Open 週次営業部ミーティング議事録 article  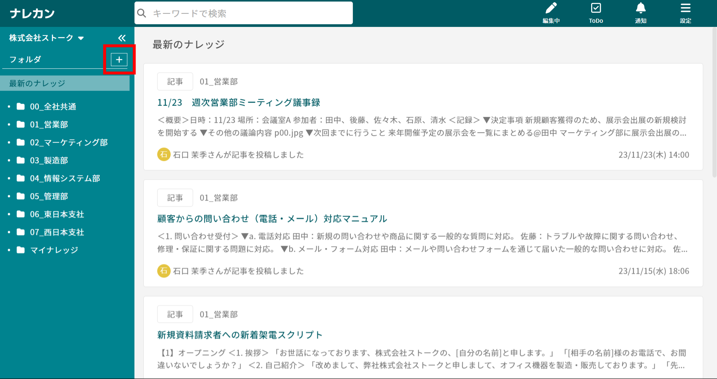click(239, 103)
